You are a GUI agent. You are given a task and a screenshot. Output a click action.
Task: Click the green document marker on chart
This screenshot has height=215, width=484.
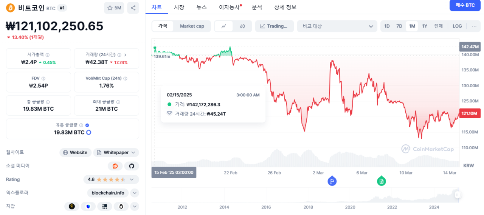coord(382,181)
